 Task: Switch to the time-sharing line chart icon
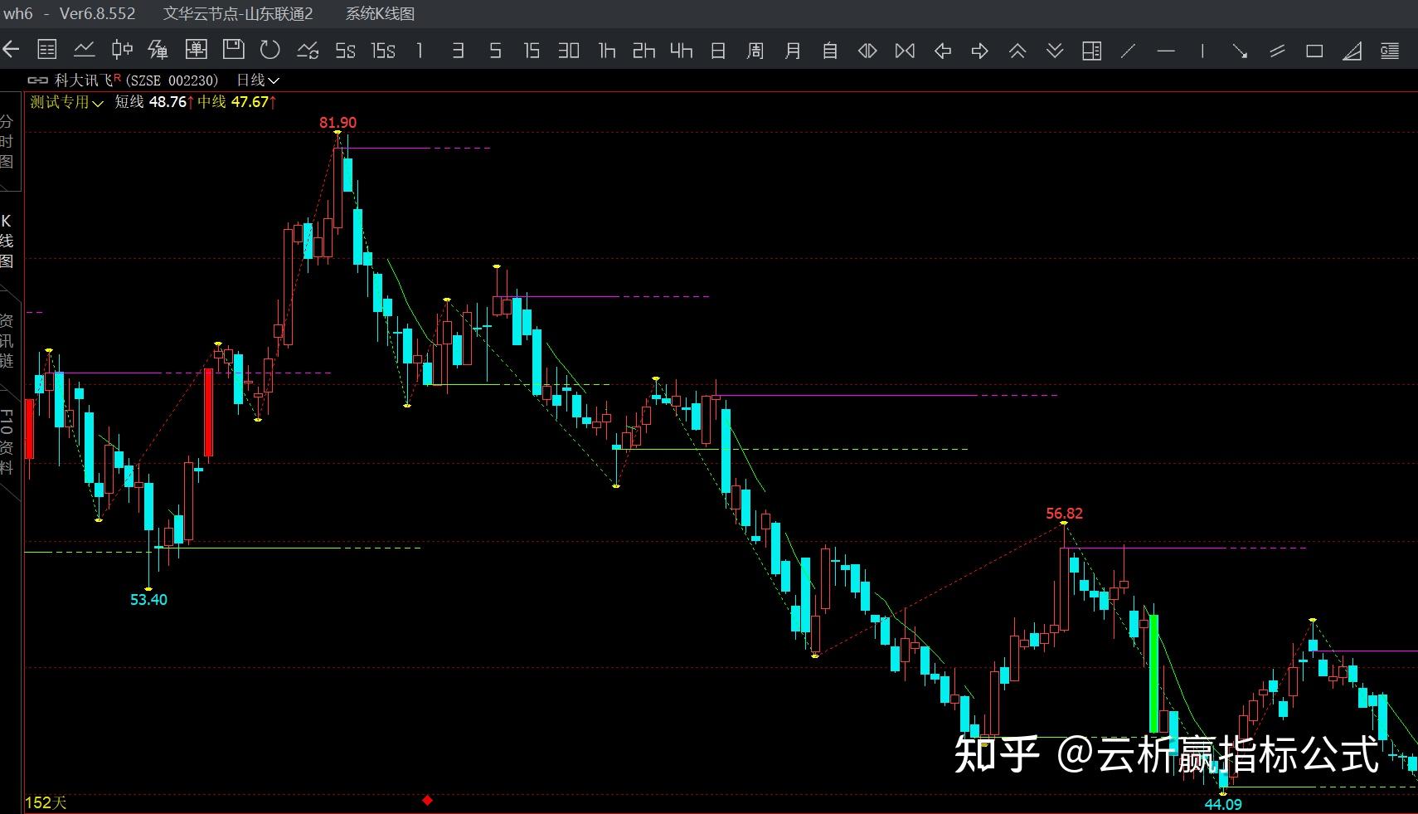[x=84, y=50]
